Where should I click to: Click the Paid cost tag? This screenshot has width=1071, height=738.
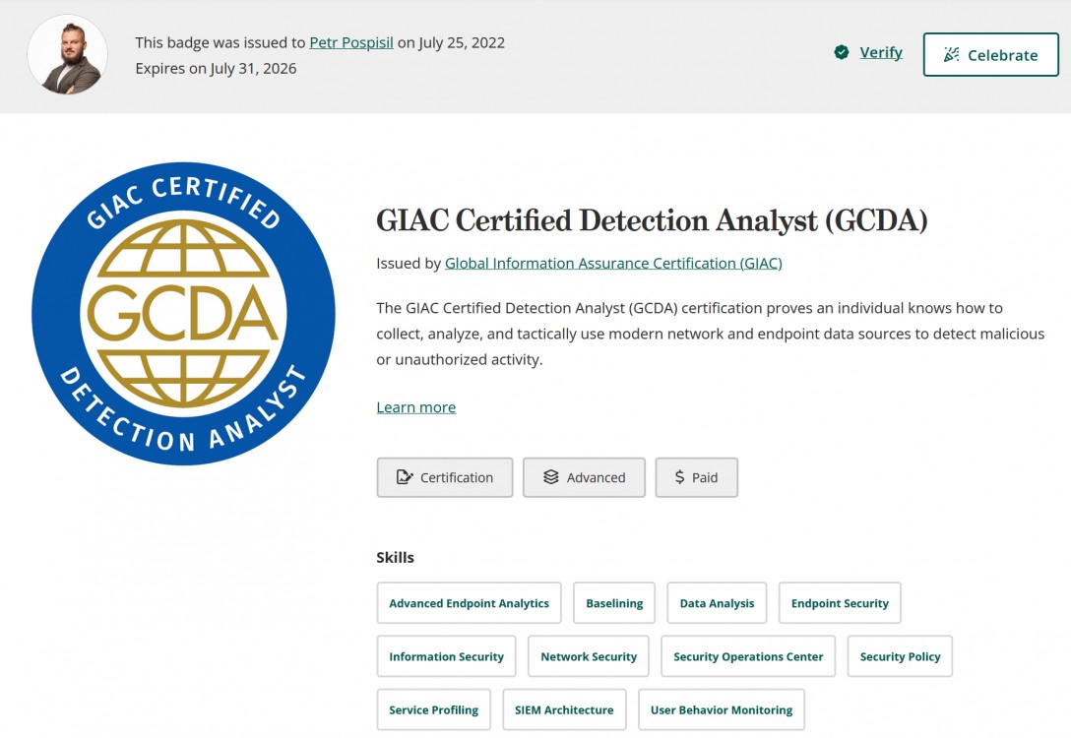696,477
